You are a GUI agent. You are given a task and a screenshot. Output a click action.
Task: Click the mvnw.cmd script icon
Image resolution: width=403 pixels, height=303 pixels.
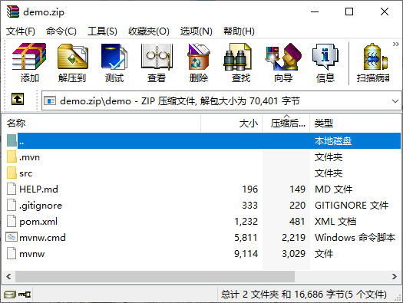pyautogui.click(x=12, y=237)
